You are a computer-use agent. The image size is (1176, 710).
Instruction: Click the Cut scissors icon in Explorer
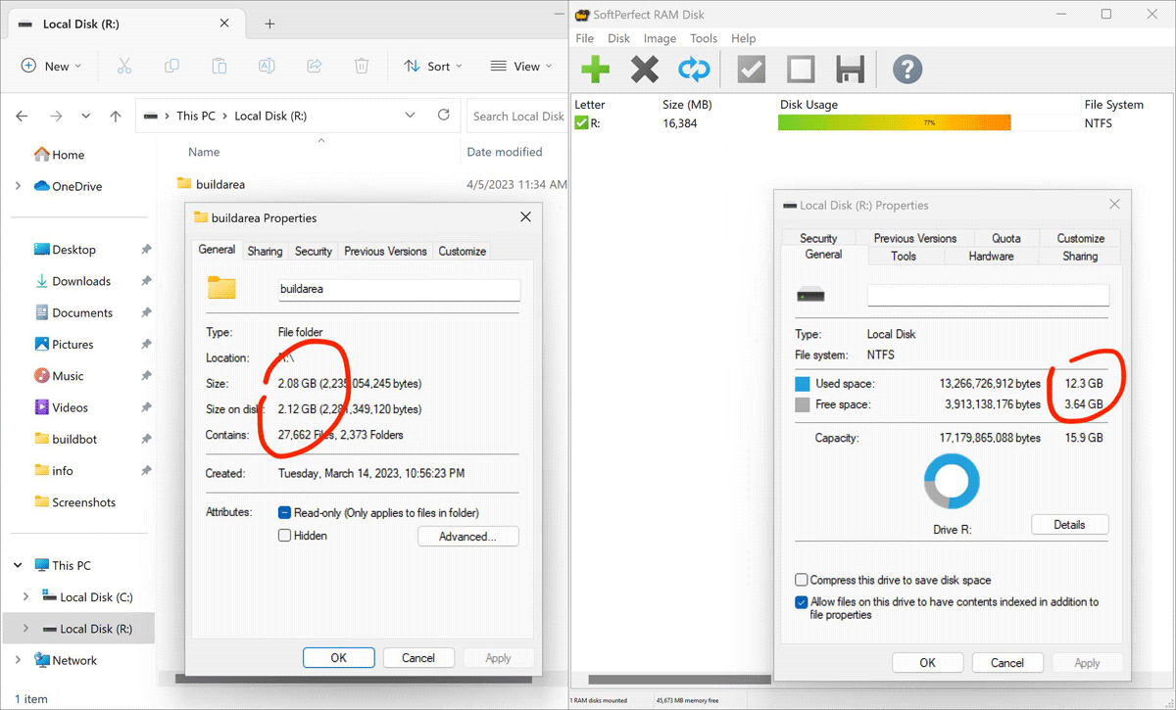pyautogui.click(x=123, y=67)
